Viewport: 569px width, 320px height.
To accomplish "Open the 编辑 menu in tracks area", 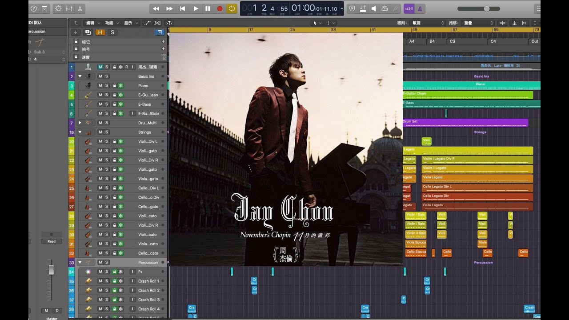I will click(x=92, y=23).
